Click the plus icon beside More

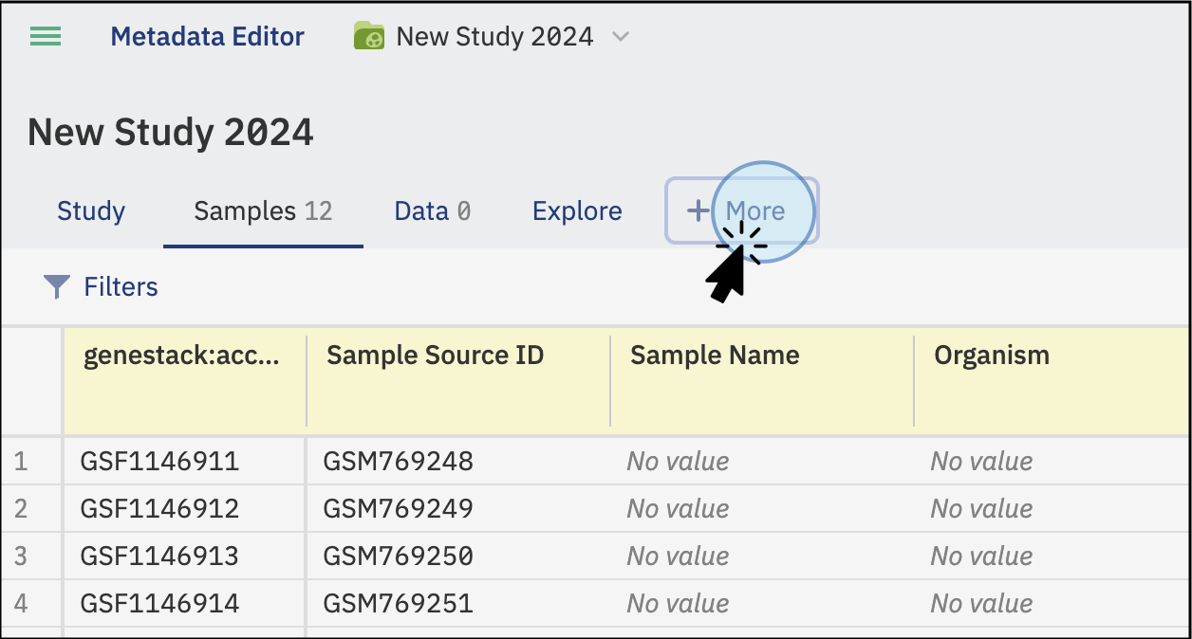(x=698, y=210)
